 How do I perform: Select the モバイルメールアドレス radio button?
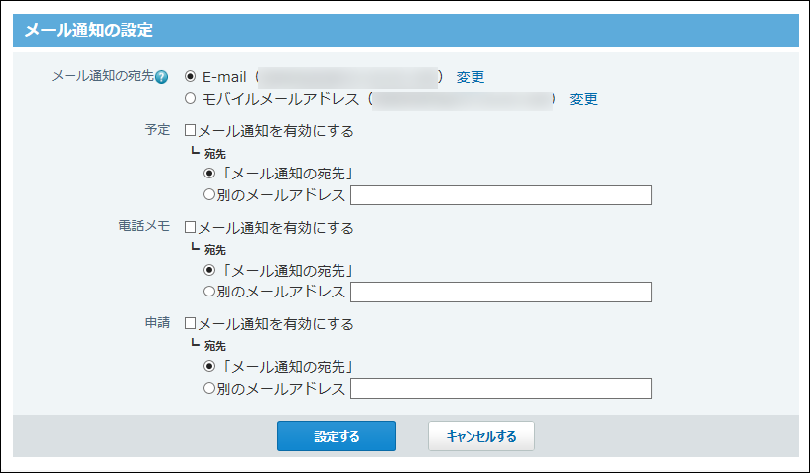(191, 98)
